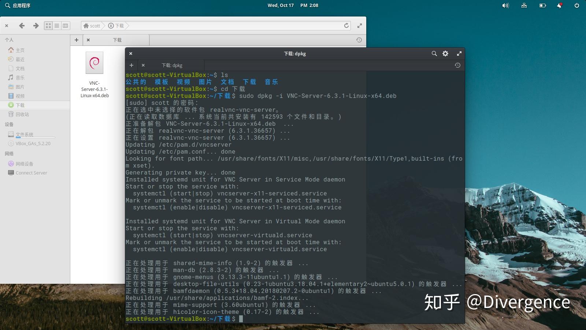Image resolution: width=586 pixels, height=330 pixels.
Task: Close the 下载 tab in Files
Action: [88, 40]
